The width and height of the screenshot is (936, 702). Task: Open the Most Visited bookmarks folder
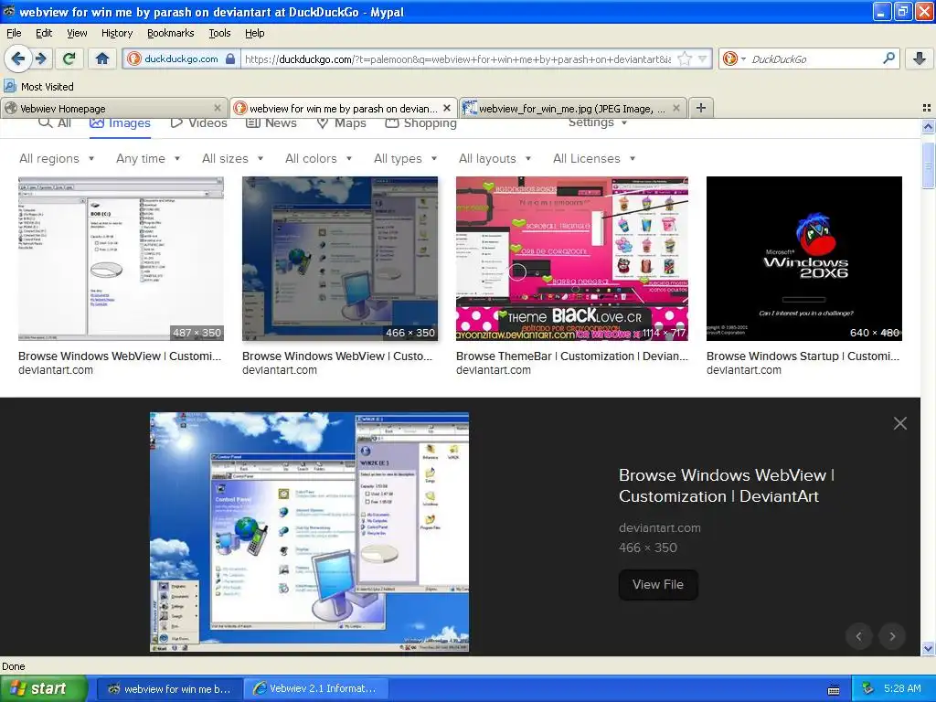pyautogui.click(x=39, y=87)
